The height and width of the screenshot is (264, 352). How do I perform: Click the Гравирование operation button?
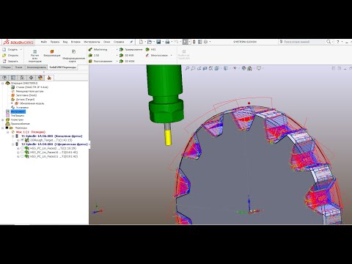(131, 49)
